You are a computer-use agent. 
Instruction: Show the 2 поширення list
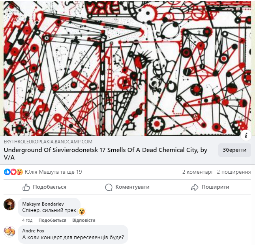(234, 172)
